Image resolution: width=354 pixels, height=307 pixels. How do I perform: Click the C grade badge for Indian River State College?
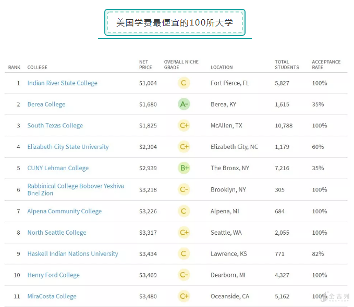click(x=183, y=83)
